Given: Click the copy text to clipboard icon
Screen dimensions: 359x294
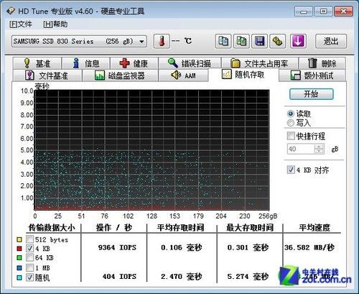Looking at the screenshot, I should click(x=223, y=41).
